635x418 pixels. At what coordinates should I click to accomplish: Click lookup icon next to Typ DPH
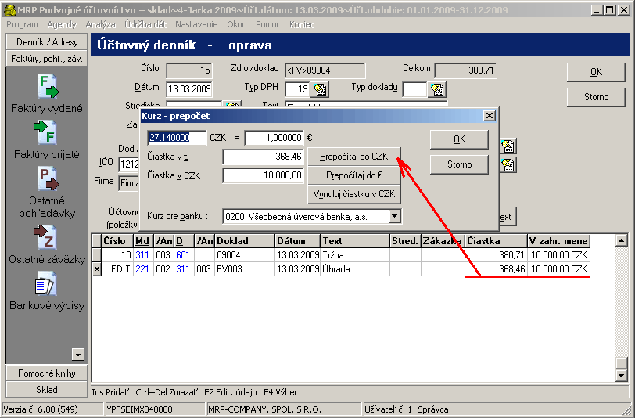pyautogui.click(x=321, y=89)
